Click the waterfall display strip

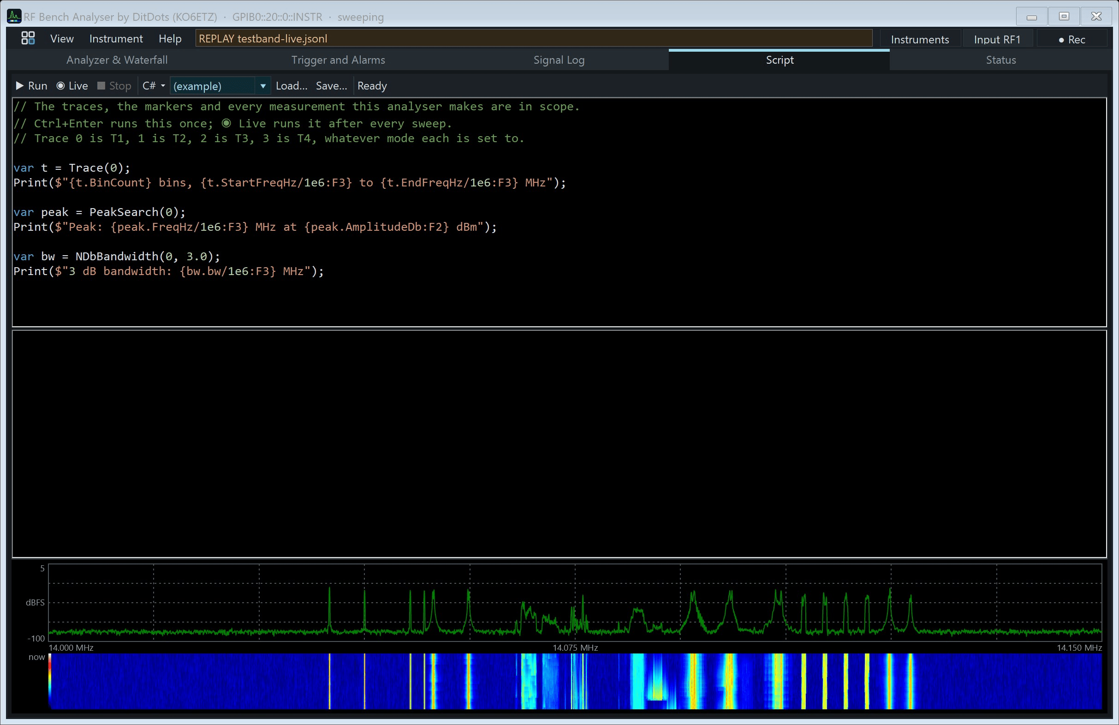click(x=575, y=681)
